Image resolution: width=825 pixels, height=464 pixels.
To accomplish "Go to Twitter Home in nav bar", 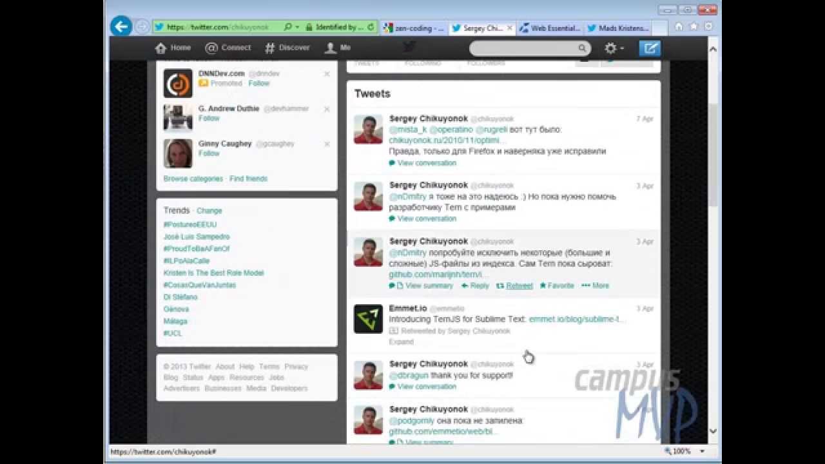I will pos(173,48).
